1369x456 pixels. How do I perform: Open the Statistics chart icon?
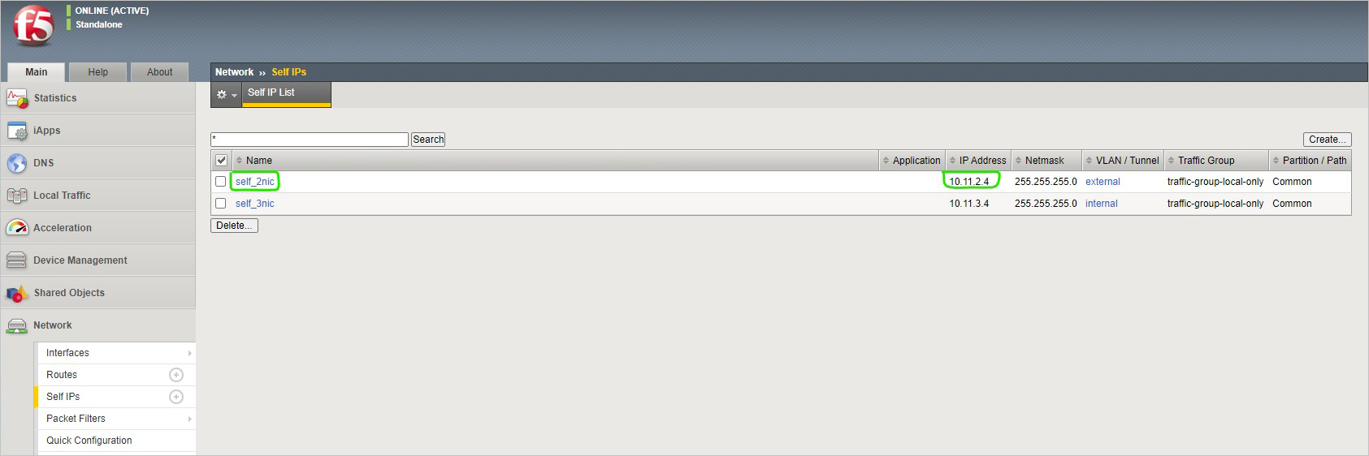point(17,98)
